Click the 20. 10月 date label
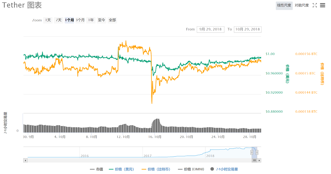Screen dimensions: 331x174 [x=186, y=137]
